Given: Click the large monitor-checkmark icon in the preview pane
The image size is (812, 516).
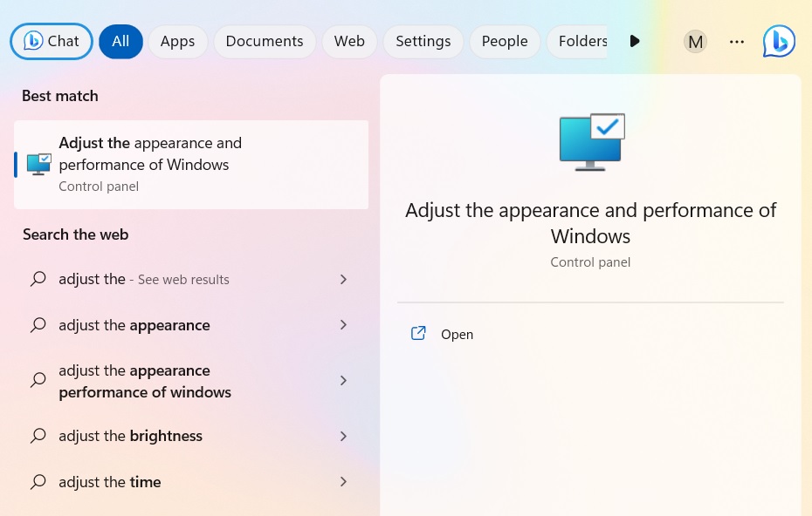Looking at the screenshot, I should [x=591, y=141].
